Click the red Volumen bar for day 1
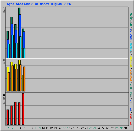This screenshot has height=131, width=134. [x=8, y=117]
